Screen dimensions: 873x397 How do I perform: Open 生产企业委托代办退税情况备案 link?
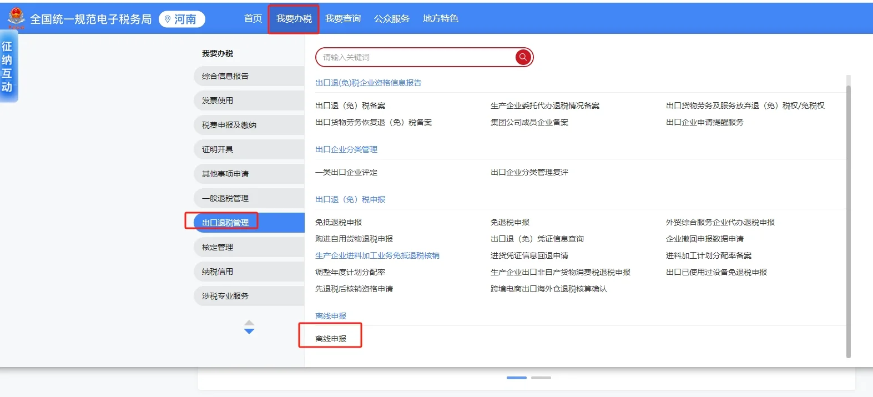click(545, 105)
